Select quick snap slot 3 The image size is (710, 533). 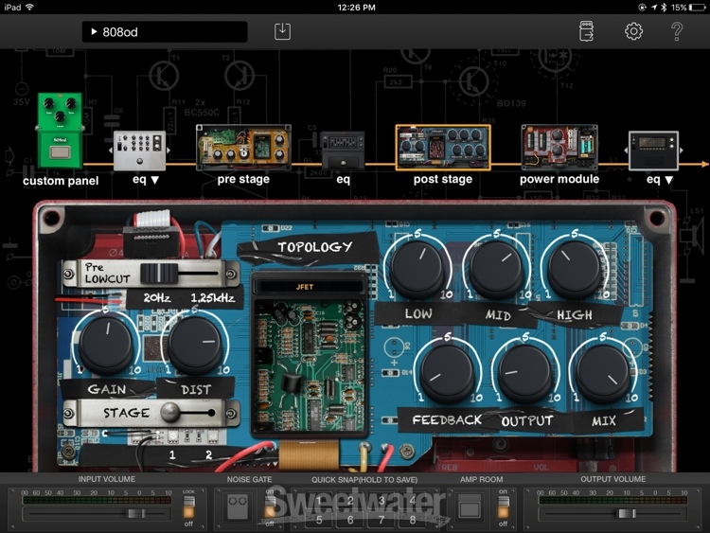(382, 501)
